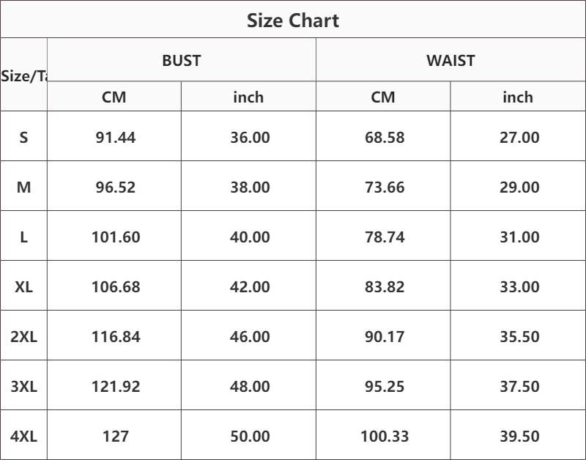The height and width of the screenshot is (460, 586).
Task: Click the Size Chart title
Action: [293, 21]
